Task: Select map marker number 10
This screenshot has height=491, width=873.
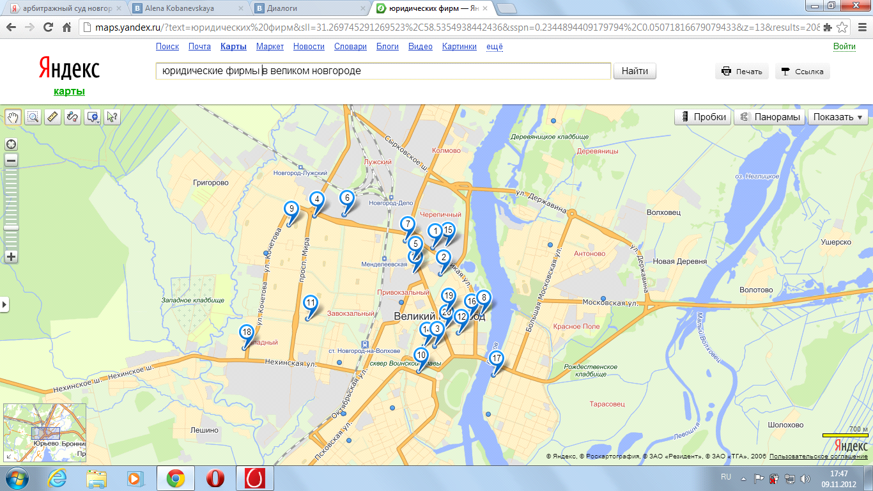Action: click(x=421, y=355)
